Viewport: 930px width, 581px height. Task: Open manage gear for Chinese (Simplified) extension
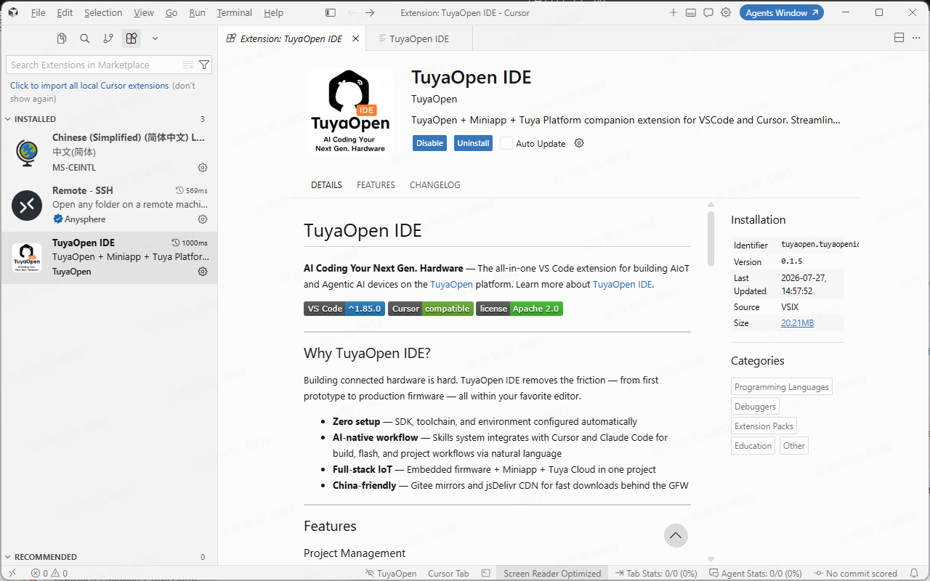[x=203, y=167]
